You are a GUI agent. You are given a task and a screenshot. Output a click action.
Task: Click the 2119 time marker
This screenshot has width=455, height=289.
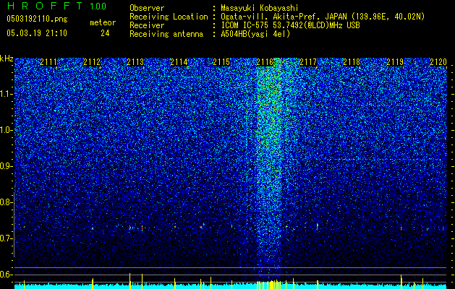pos(395,62)
